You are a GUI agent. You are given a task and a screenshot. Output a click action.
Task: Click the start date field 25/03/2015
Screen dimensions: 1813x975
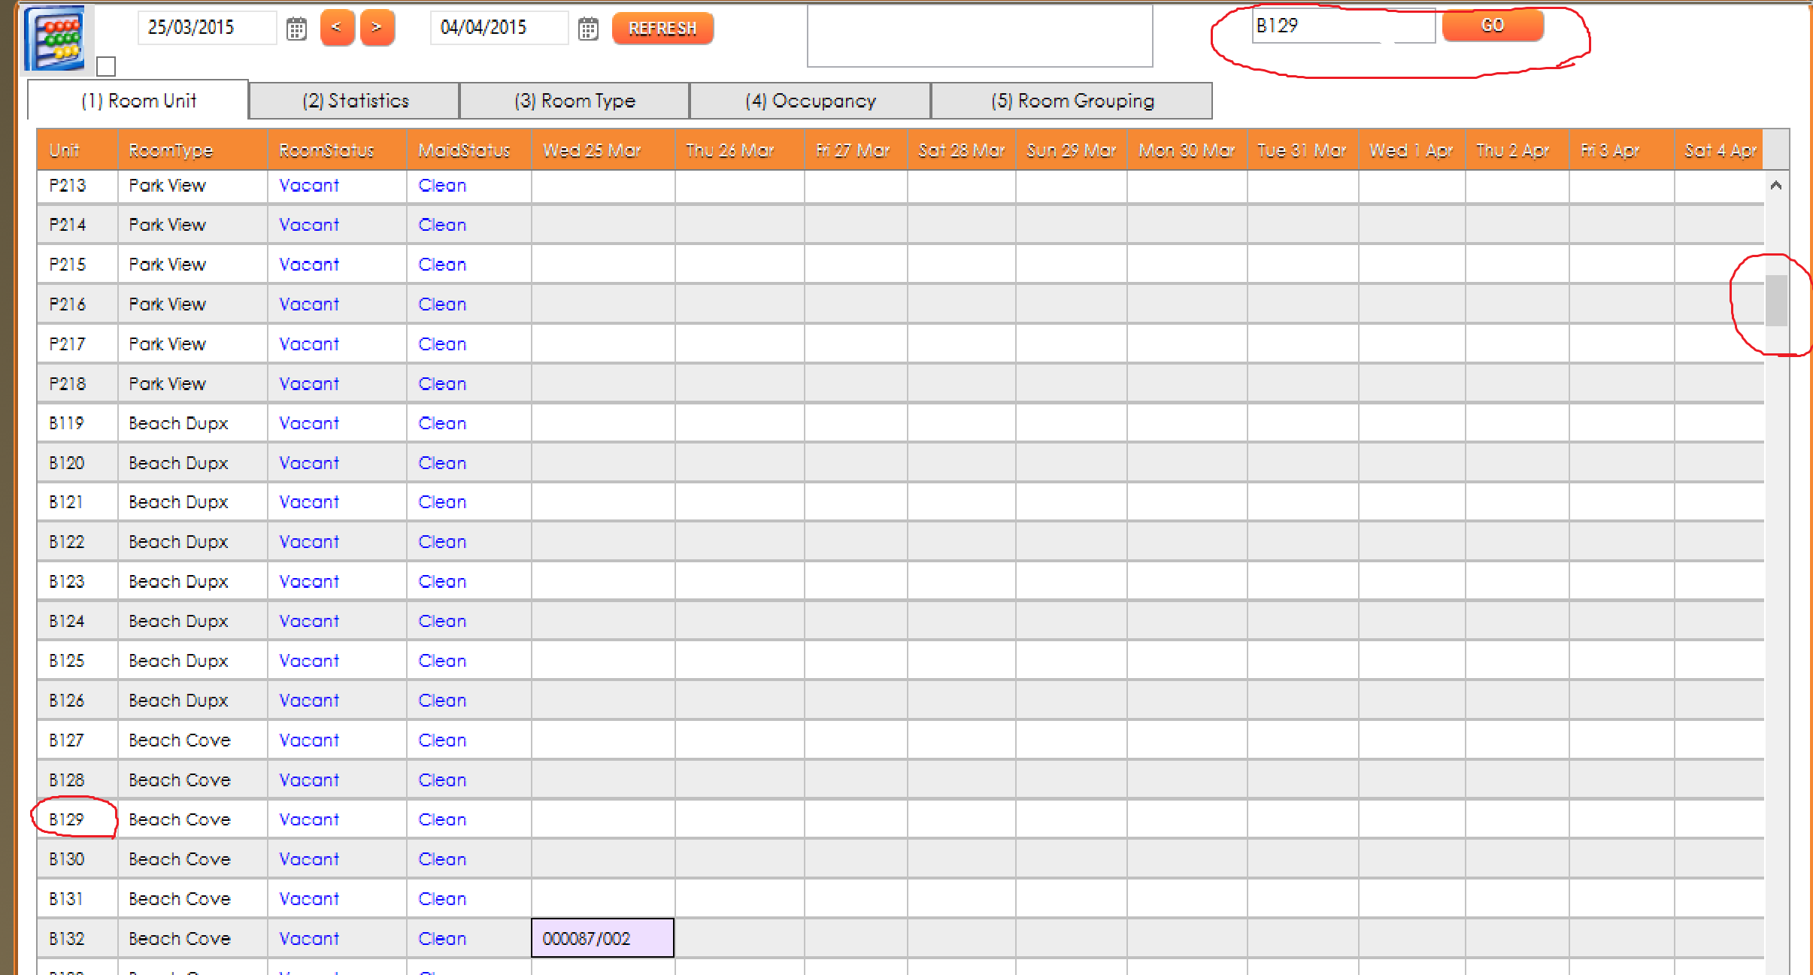pyautogui.click(x=206, y=28)
